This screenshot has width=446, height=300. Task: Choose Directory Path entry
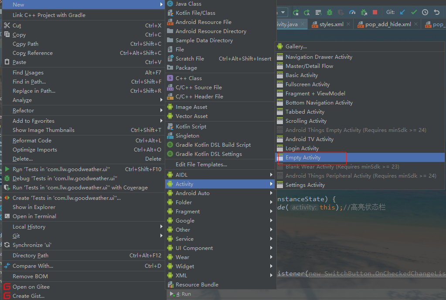pyautogui.click(x=83, y=256)
